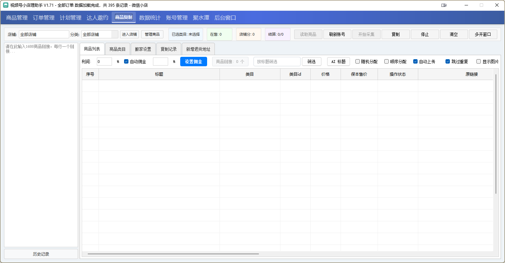
Task: Click 刷新账号 button
Action: click(337, 34)
